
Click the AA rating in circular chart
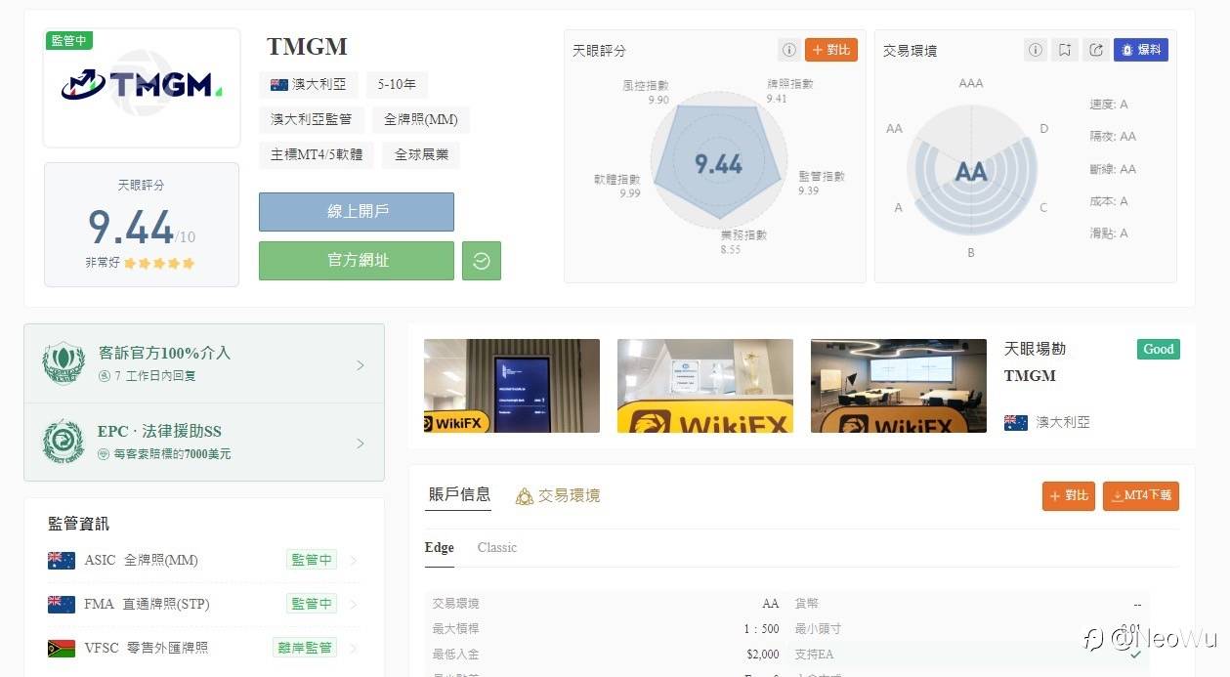click(x=971, y=173)
